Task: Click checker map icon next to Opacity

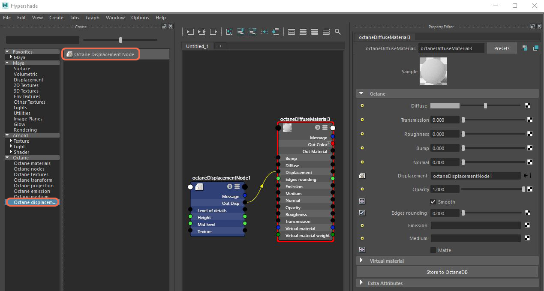Action: tap(529, 189)
